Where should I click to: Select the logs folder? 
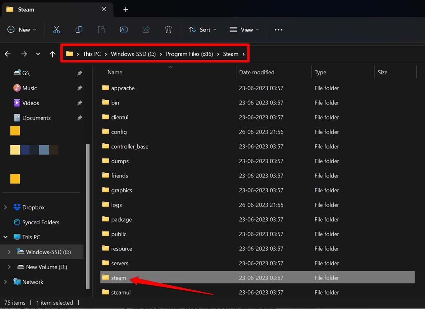pyautogui.click(x=258, y=205)
